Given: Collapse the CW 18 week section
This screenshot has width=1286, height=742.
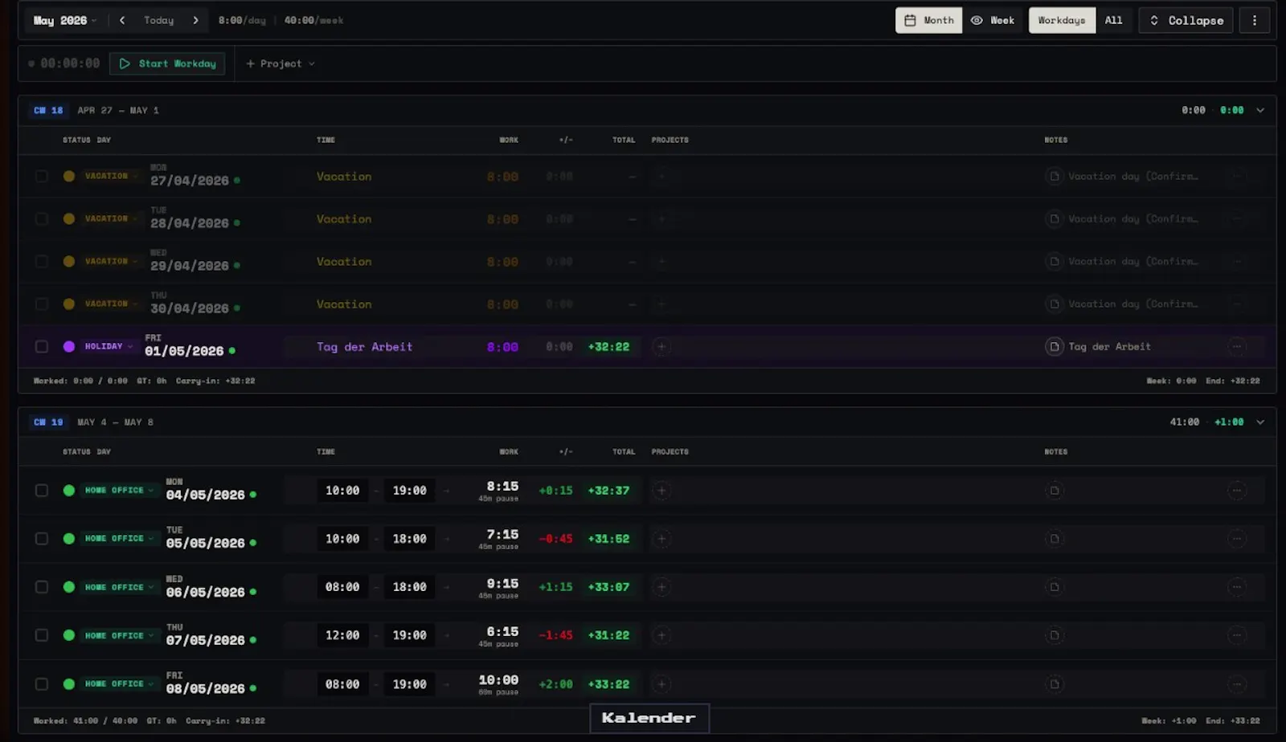Looking at the screenshot, I should [1260, 110].
